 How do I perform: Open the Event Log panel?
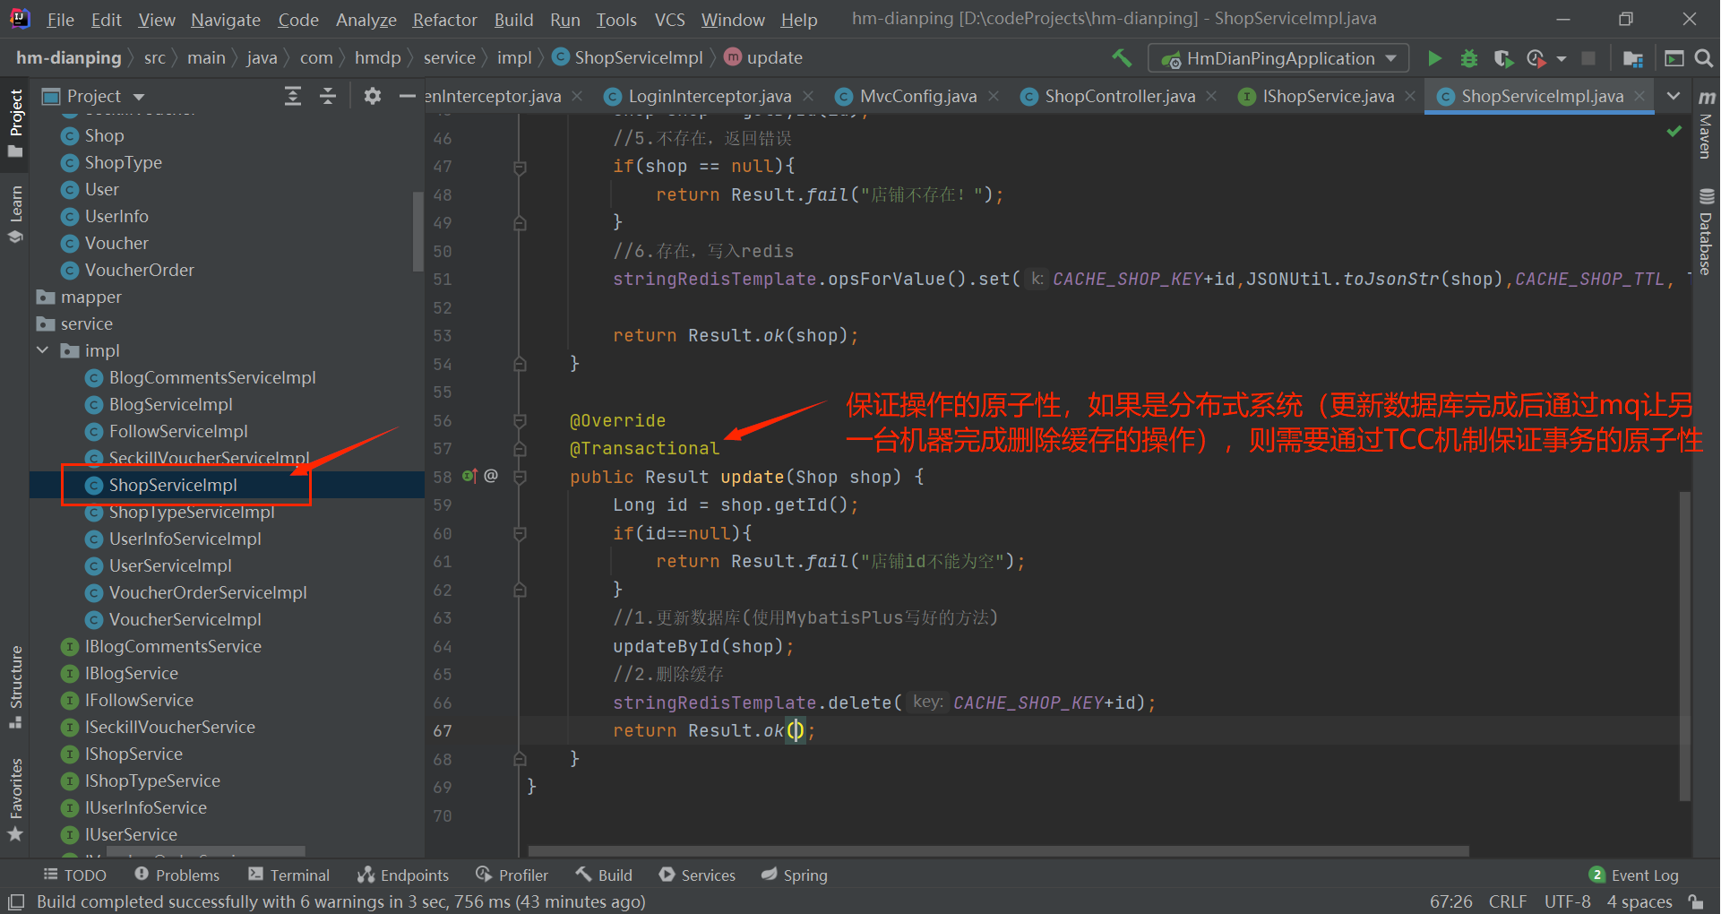(1634, 875)
